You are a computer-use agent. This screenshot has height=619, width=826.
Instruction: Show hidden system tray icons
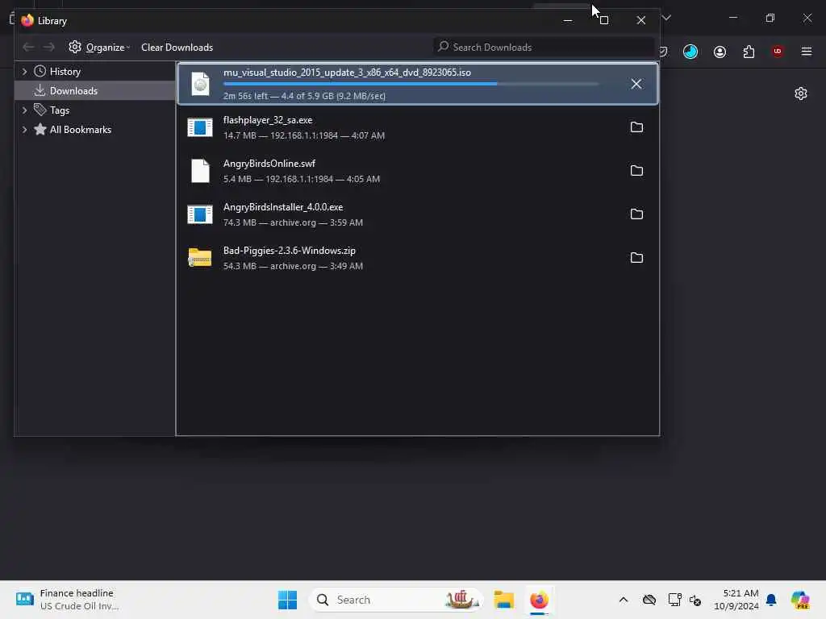click(624, 600)
